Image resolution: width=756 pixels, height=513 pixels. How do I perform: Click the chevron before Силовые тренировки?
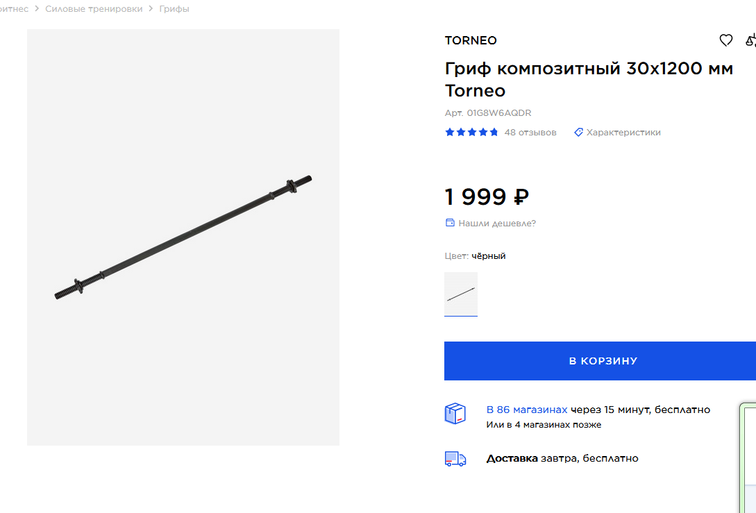pyautogui.click(x=37, y=9)
